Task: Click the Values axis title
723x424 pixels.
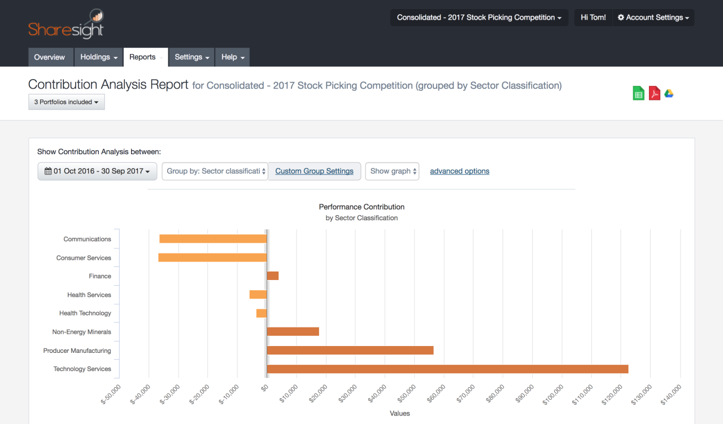Action: click(400, 413)
